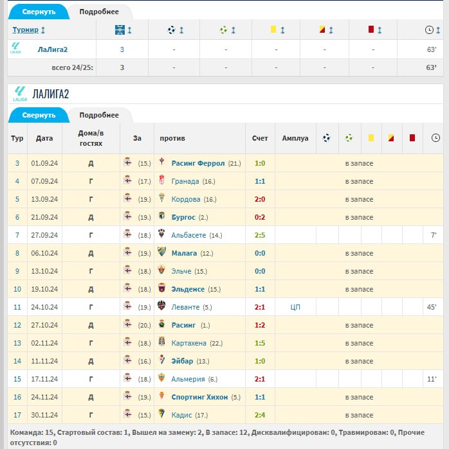
Task: Open Подробнее tab under ЛАЛИГА2 section
Action: pos(99,115)
